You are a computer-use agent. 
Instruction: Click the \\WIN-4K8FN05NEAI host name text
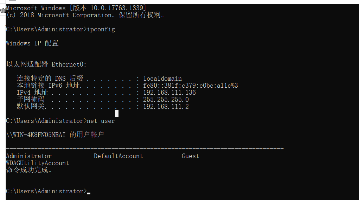click(36, 135)
